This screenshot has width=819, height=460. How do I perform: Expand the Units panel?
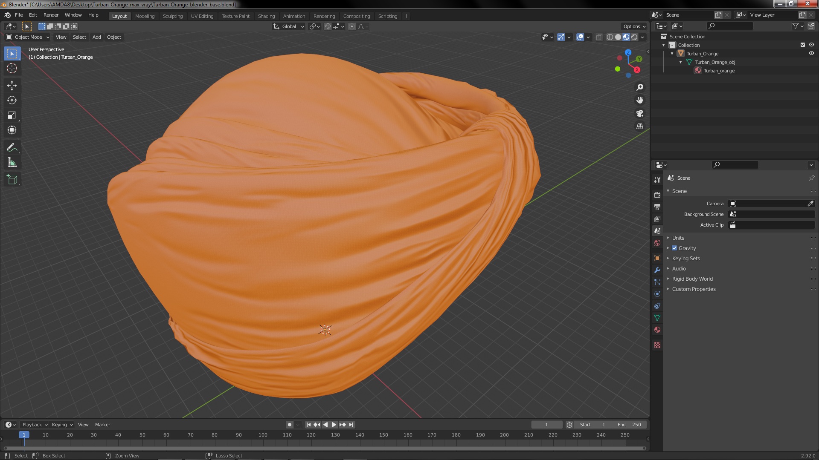pyautogui.click(x=678, y=238)
